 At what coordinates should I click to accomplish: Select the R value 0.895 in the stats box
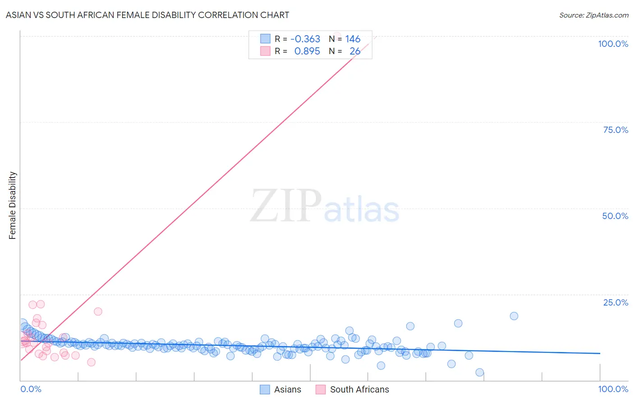(x=307, y=51)
